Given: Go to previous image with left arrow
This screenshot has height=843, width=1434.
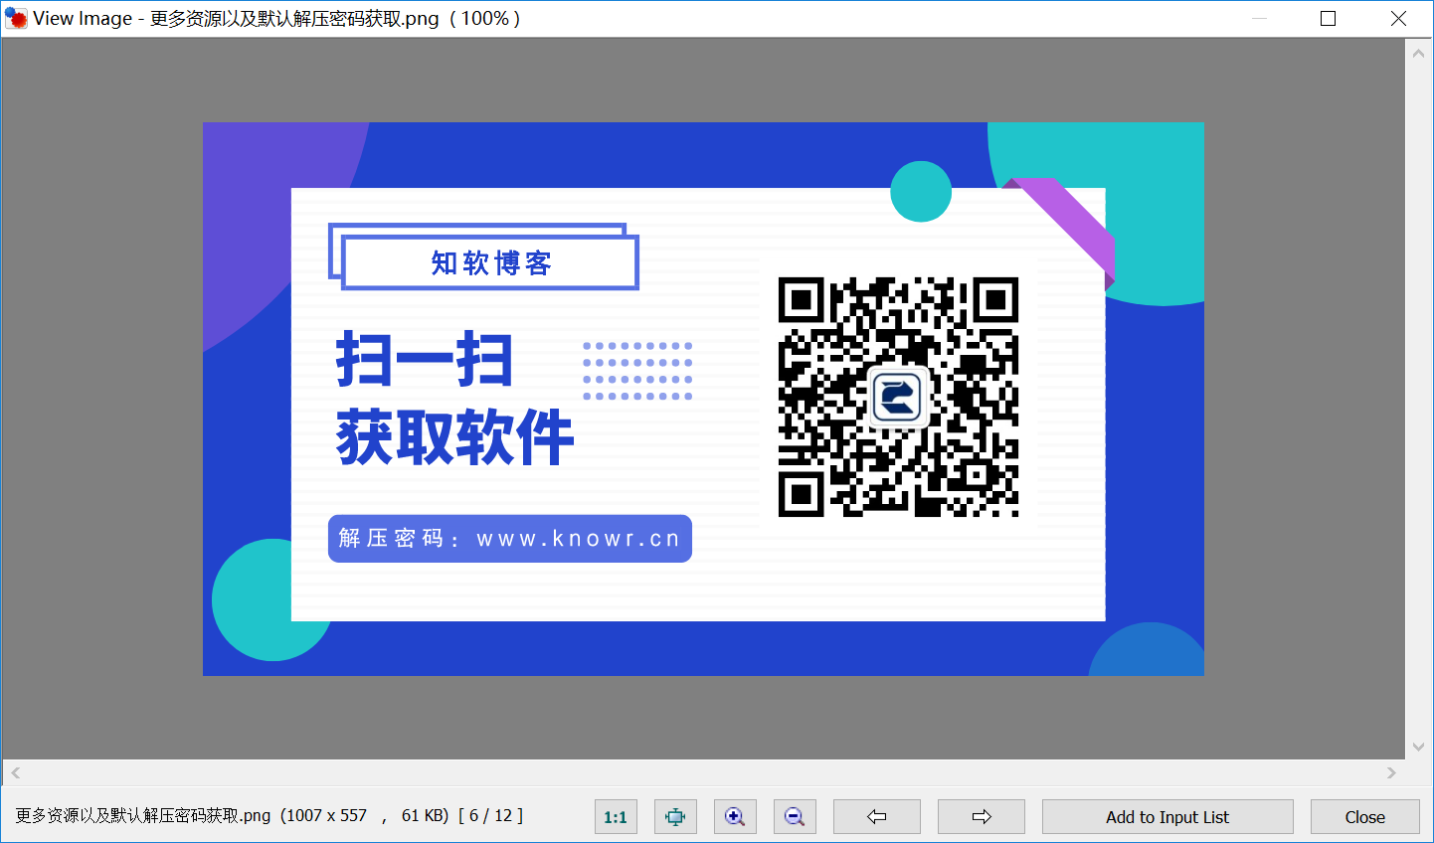Looking at the screenshot, I should coord(877,816).
